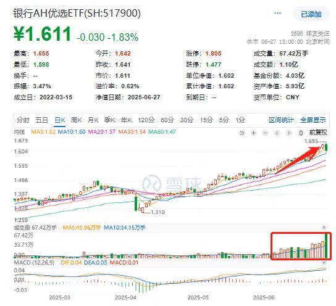Switch to the 5分 chart tab
The width and height of the screenshot is (336, 306).
coord(224,120)
